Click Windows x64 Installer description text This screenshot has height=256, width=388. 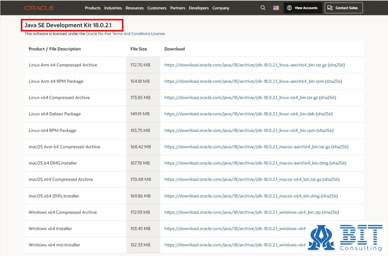[50, 229]
